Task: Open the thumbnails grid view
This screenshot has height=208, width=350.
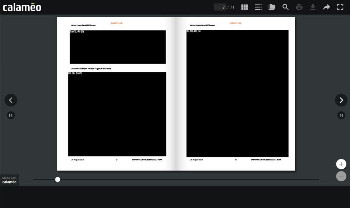Action: [x=245, y=7]
